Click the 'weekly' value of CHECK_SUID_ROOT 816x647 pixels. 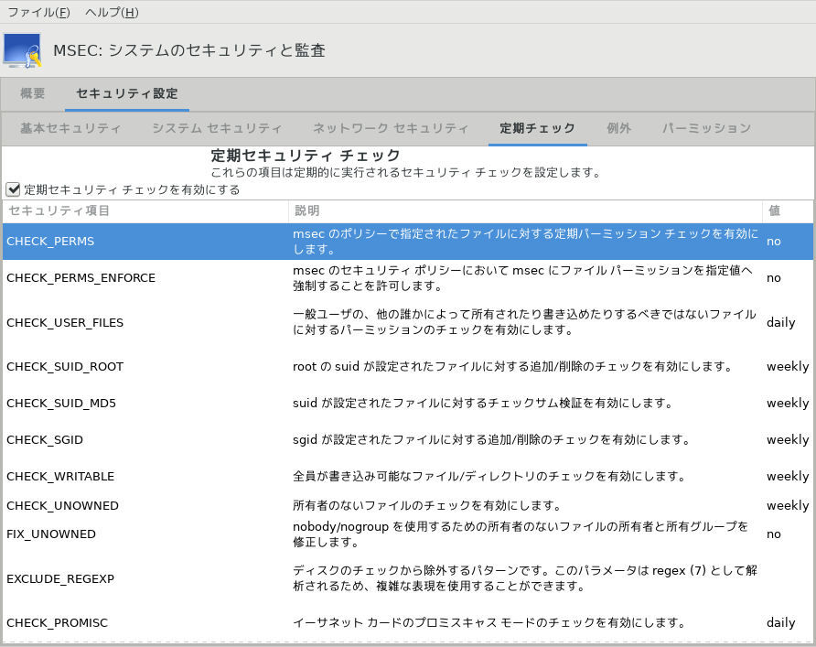tap(788, 366)
